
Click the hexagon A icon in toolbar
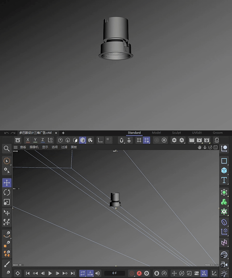[182, 140]
